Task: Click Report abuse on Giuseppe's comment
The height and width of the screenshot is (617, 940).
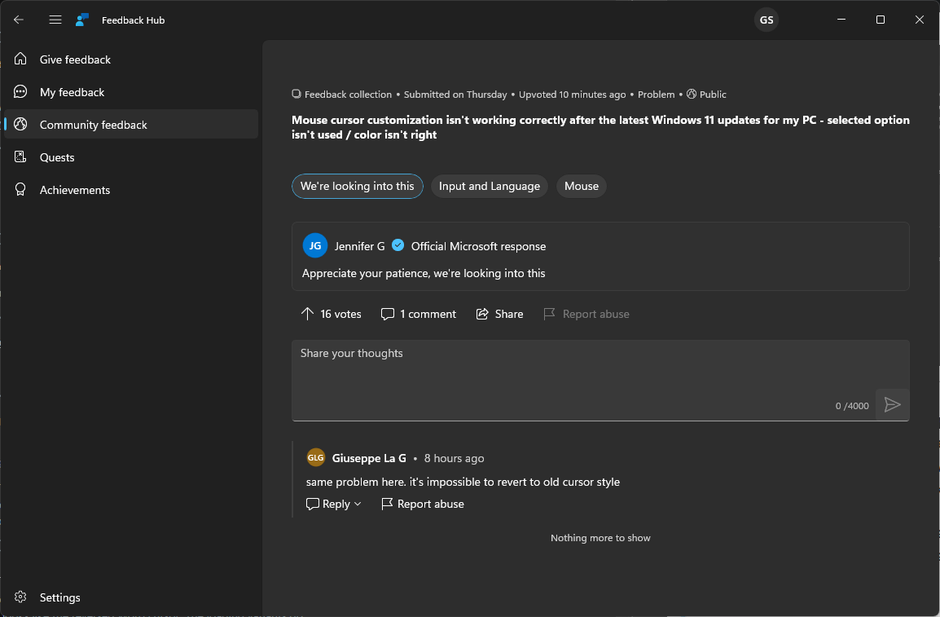Action: (430, 505)
